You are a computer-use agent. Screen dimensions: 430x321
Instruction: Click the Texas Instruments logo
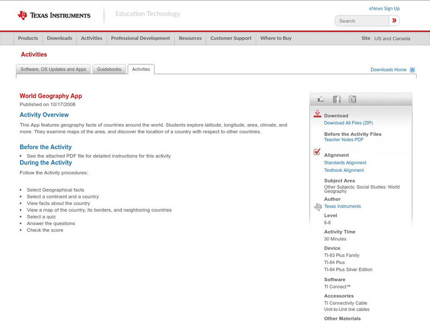[54, 16]
